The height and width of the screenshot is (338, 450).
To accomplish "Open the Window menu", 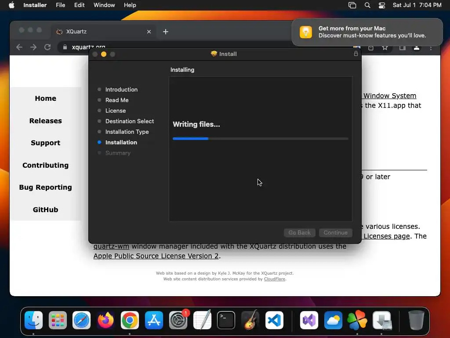I will click(104, 5).
